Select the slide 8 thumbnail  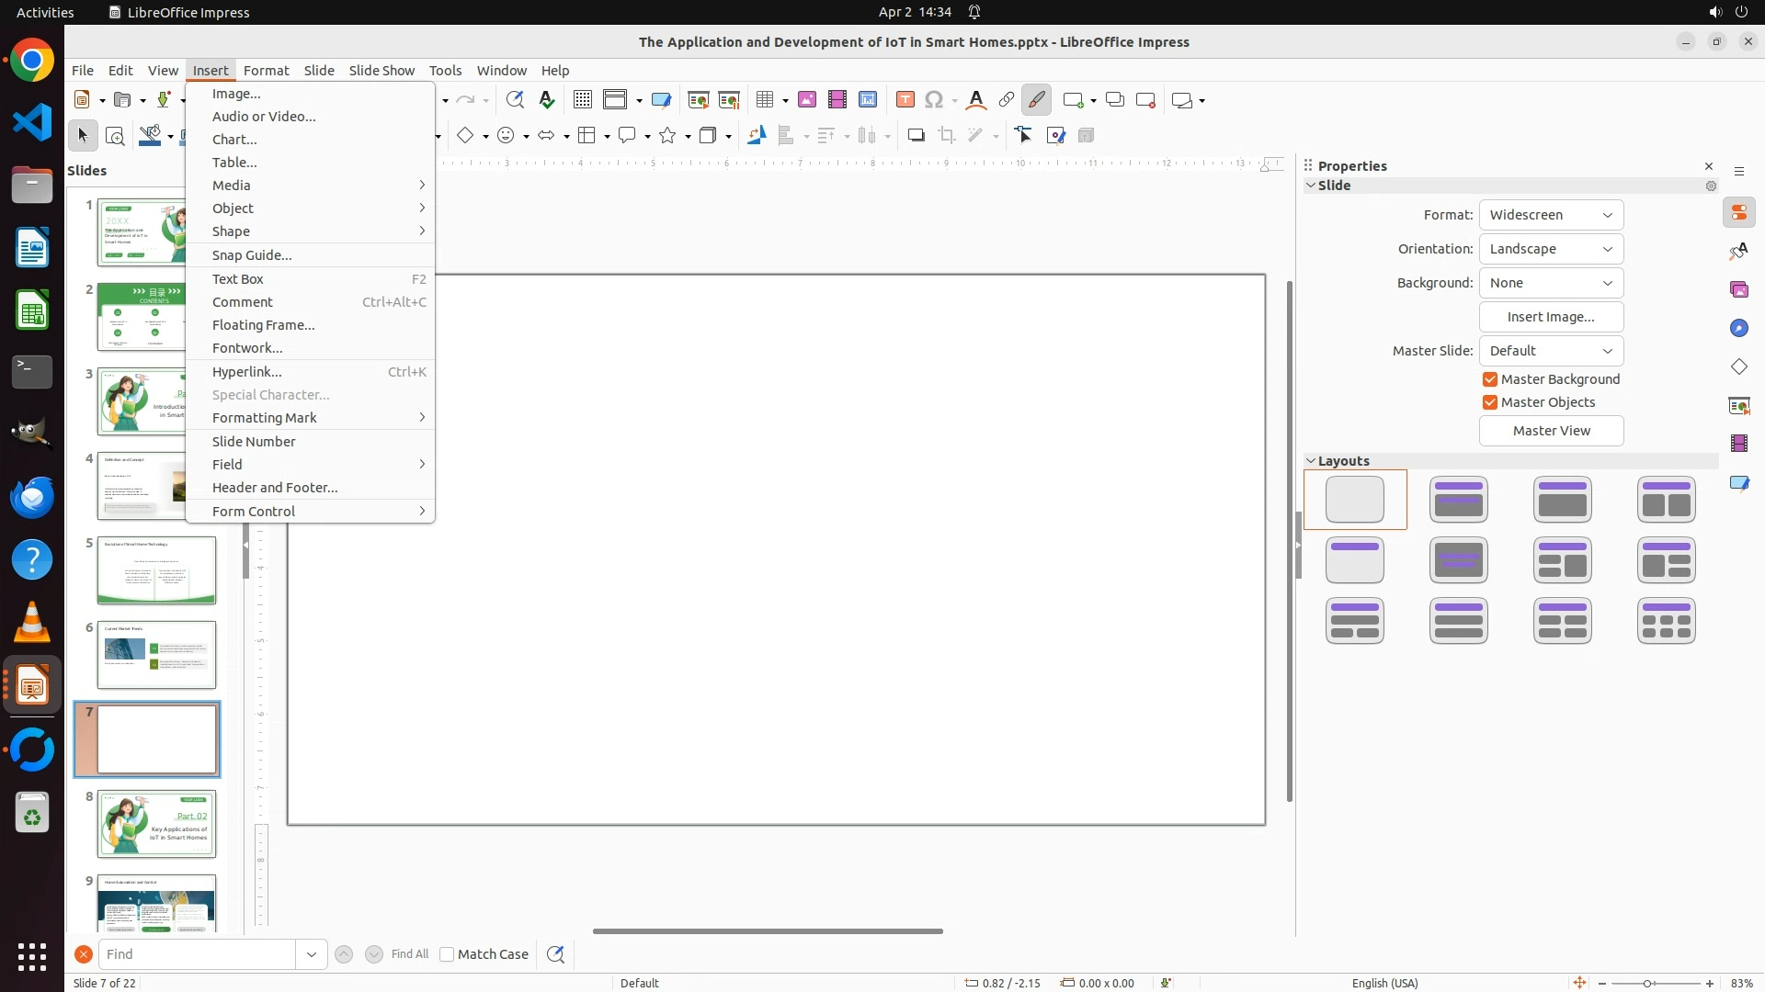click(156, 824)
